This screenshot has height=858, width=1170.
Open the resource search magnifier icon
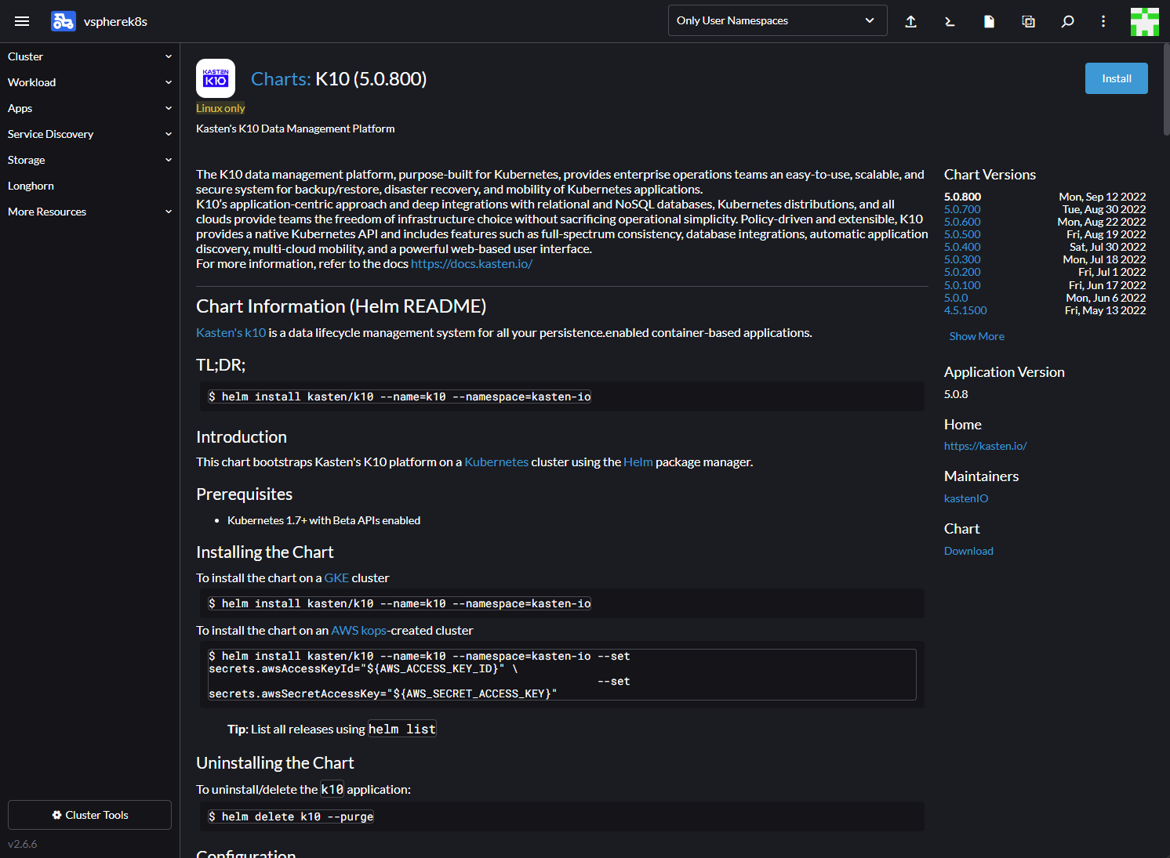tap(1067, 21)
